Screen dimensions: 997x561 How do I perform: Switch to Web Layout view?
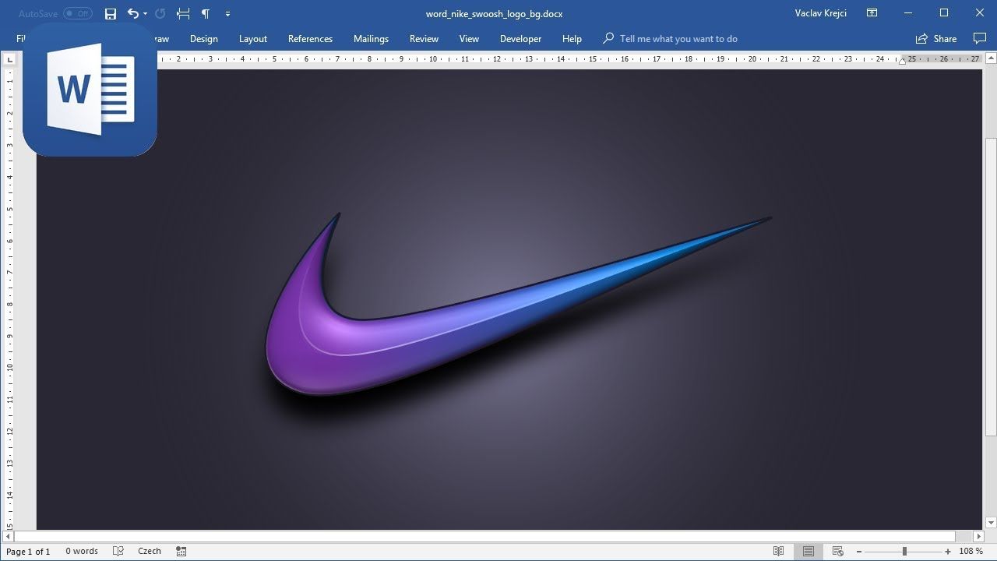coord(838,551)
